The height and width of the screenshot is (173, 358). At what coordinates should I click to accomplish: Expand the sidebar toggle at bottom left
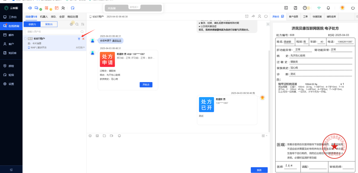point(11,169)
